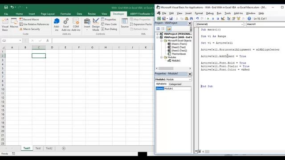Open the Format menu in VBA editor

199,13
